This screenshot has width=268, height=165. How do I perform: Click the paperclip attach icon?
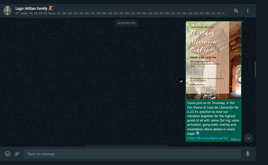click(x=17, y=154)
